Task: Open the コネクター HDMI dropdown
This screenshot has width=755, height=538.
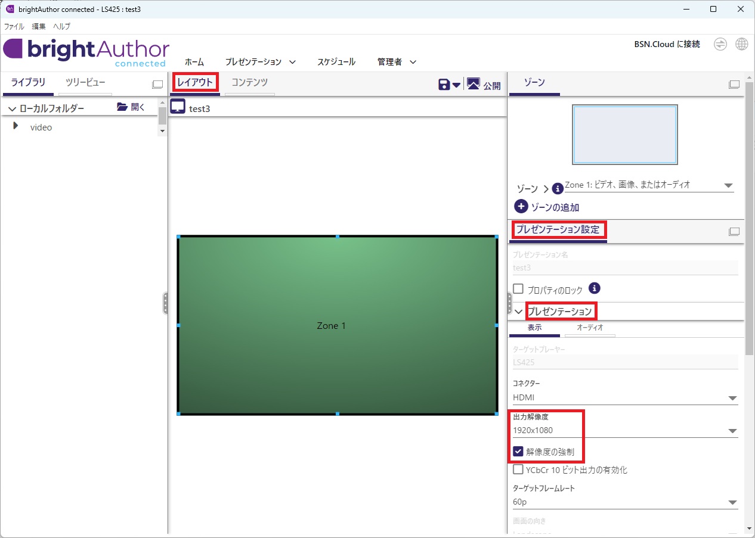Action: (624, 397)
